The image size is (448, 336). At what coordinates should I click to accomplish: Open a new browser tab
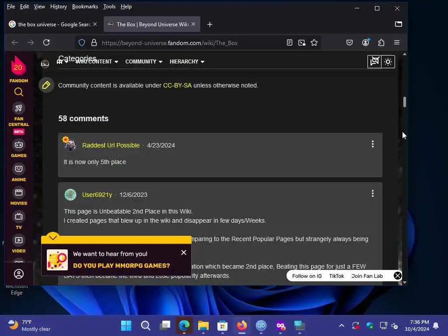(x=210, y=24)
